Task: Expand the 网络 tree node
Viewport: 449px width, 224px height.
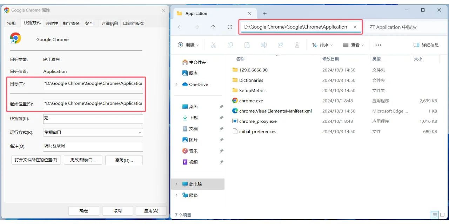Action: click(176, 195)
